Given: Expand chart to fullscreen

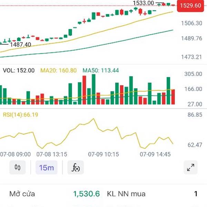Looking at the screenshot, I should coord(190,167).
